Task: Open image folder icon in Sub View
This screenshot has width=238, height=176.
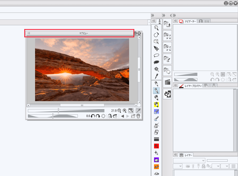Action: [x=133, y=116]
